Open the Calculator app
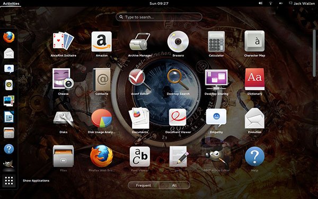The width and height of the screenshot is (318, 199). tap(216, 41)
